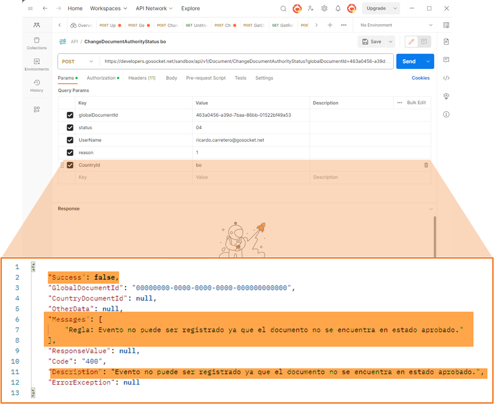
Task: Open the notifications bell icon
Action: click(x=338, y=8)
